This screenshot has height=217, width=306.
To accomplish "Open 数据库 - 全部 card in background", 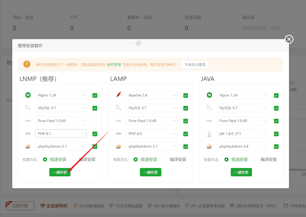I will [x=146, y=24].
